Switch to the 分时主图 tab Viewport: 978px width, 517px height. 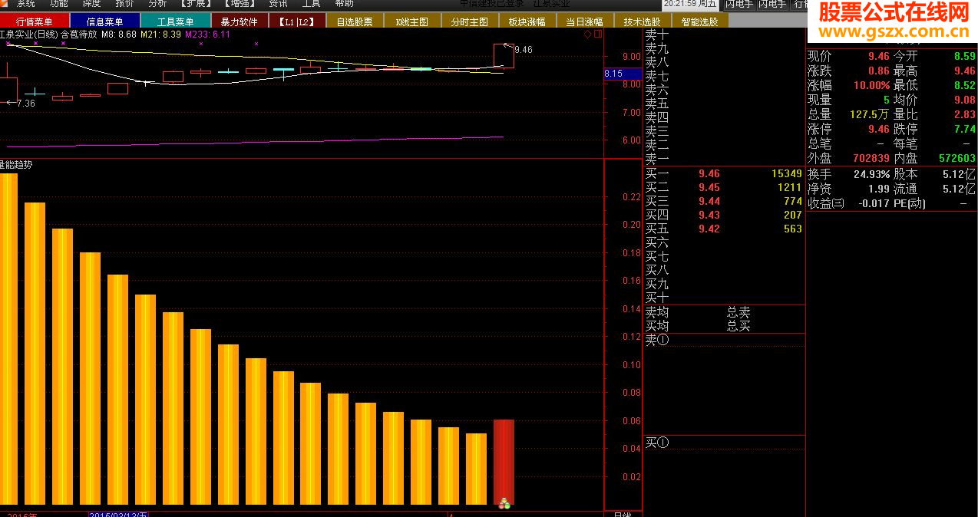click(470, 21)
